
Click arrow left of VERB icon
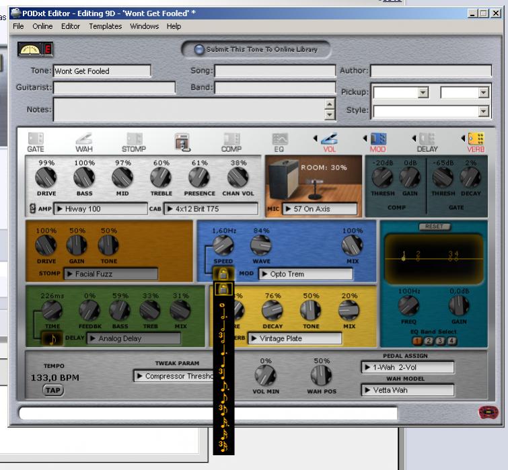(463, 139)
